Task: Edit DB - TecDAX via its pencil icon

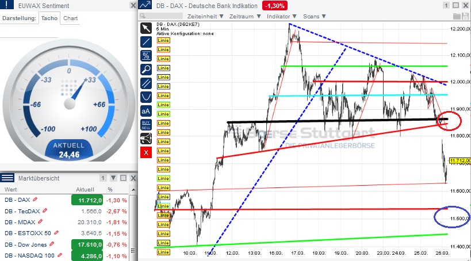Action: pos(45,211)
